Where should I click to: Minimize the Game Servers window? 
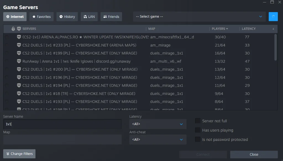pyautogui.click(x=264, y=2)
